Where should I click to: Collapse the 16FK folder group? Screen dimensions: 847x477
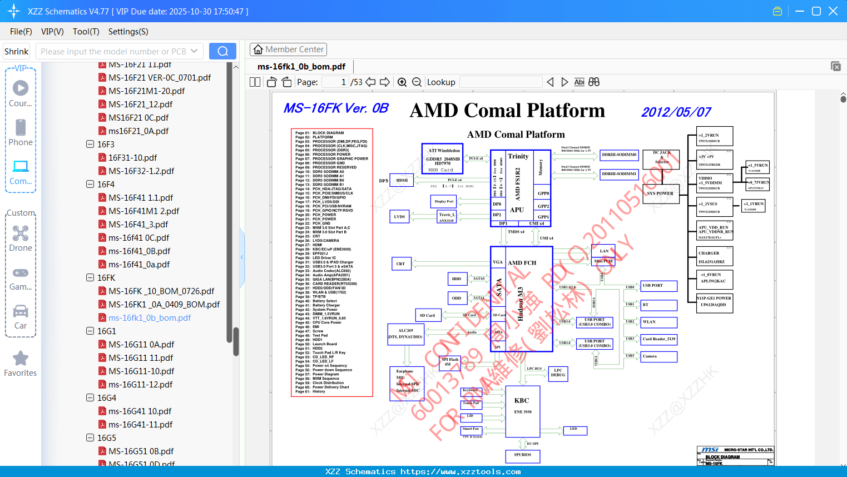pyautogui.click(x=90, y=277)
